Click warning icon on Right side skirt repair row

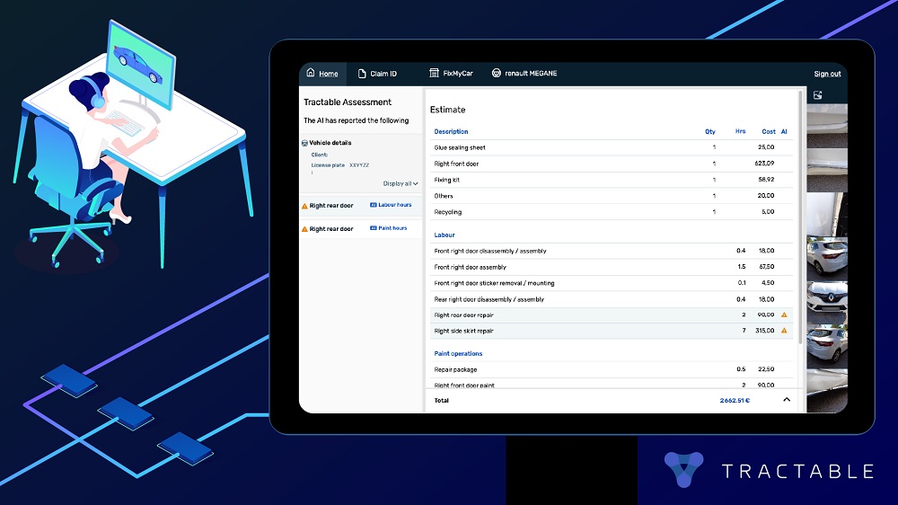(784, 332)
